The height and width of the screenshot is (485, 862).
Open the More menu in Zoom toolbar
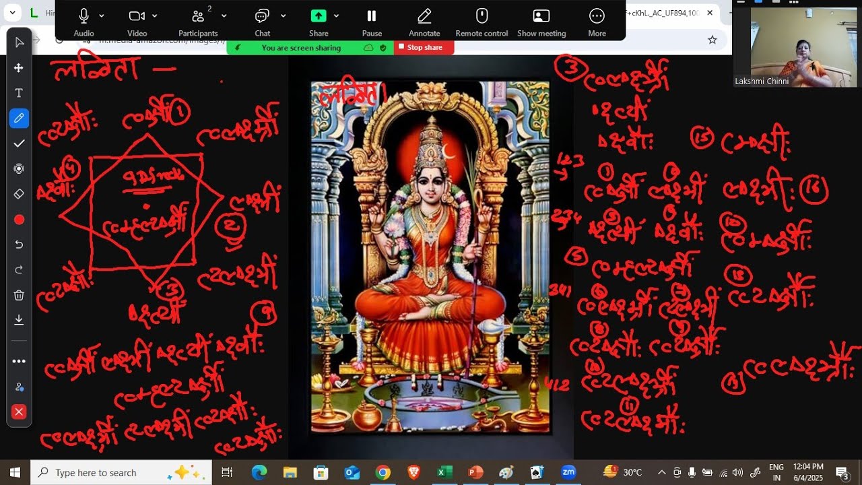(597, 22)
